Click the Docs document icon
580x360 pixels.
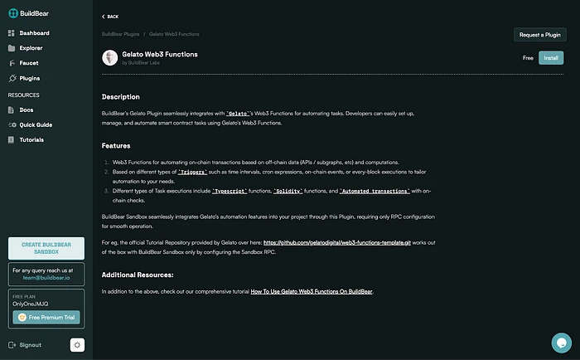12,109
